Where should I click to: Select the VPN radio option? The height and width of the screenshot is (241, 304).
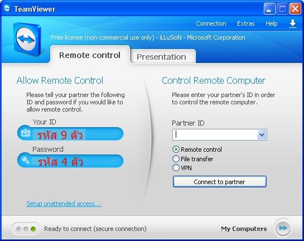pos(176,168)
